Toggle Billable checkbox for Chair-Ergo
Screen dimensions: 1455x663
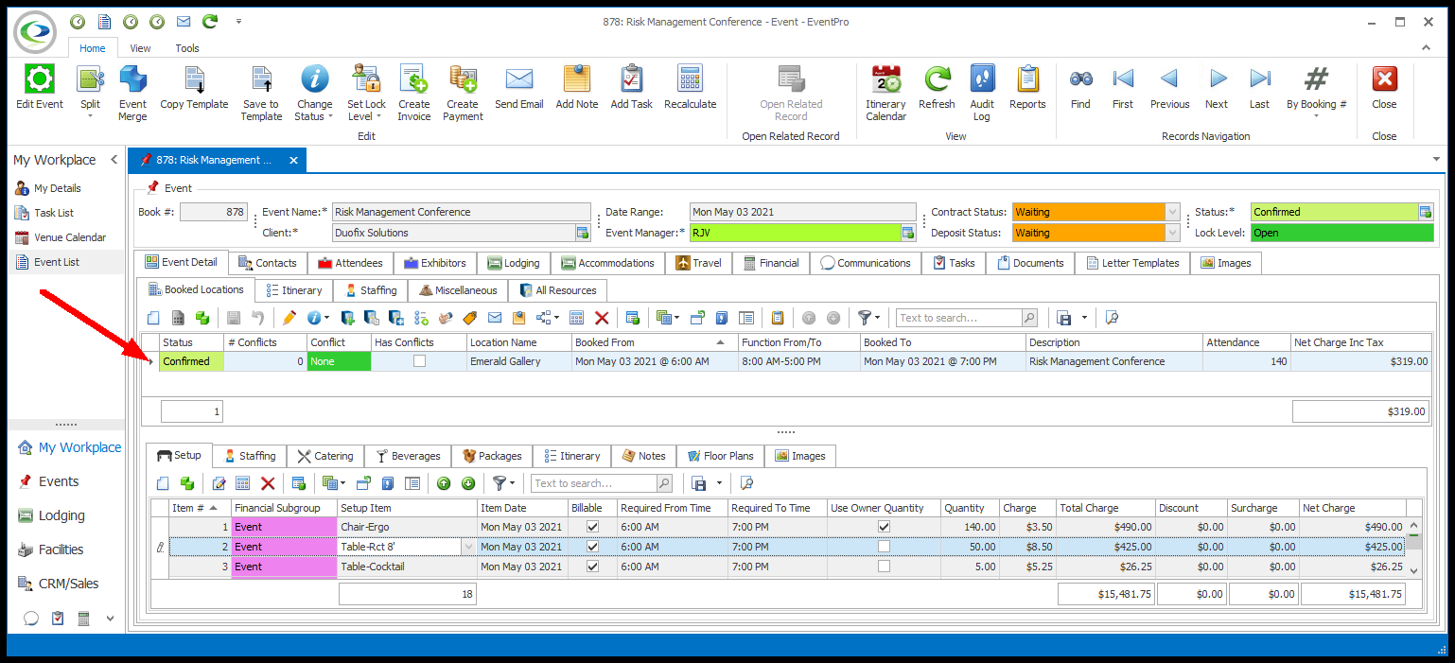click(x=593, y=527)
